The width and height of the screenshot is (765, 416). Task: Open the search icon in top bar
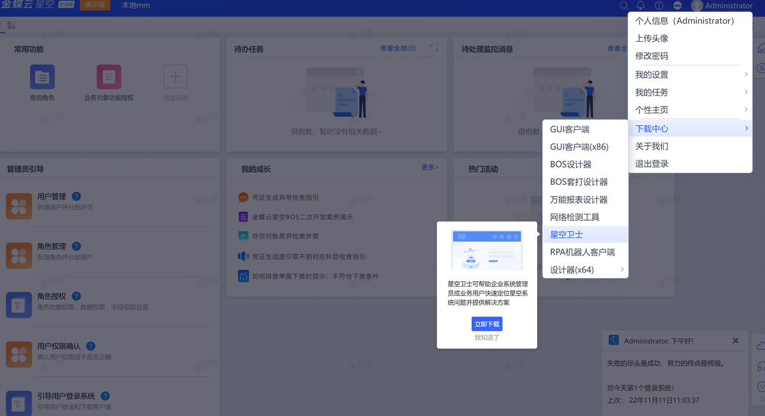click(x=624, y=5)
